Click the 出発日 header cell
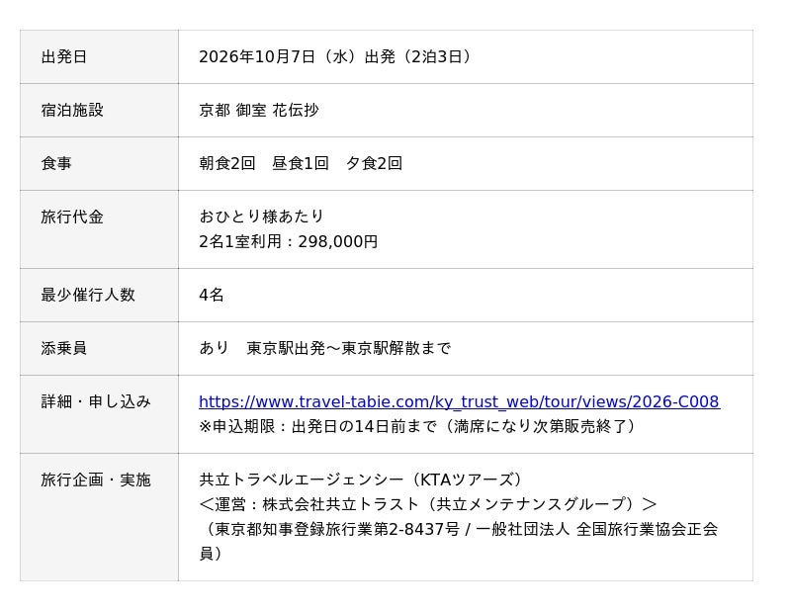 [99, 56]
